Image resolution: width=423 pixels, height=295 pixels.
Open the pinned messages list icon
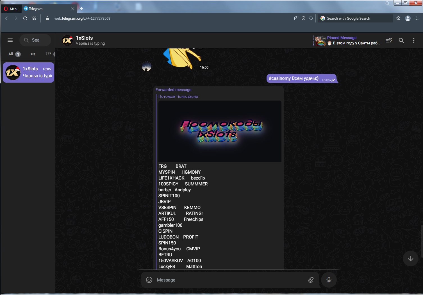point(389,40)
